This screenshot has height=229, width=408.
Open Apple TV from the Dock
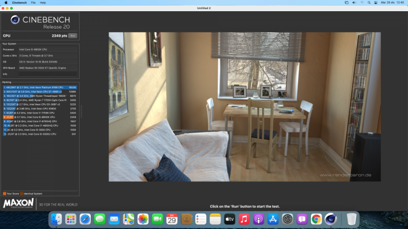(x=229, y=219)
